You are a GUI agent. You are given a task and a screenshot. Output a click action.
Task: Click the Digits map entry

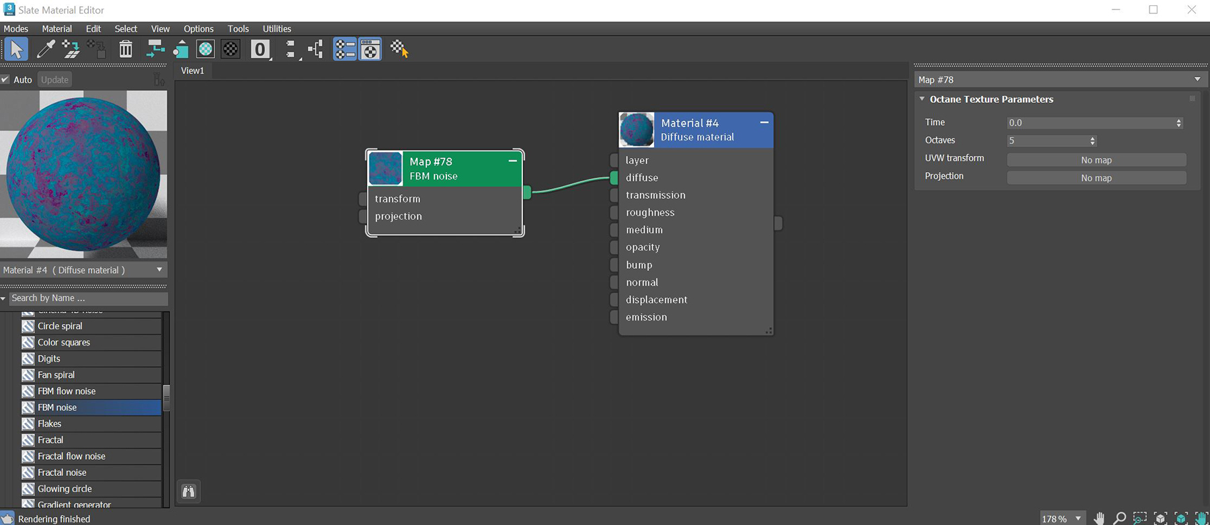click(91, 359)
